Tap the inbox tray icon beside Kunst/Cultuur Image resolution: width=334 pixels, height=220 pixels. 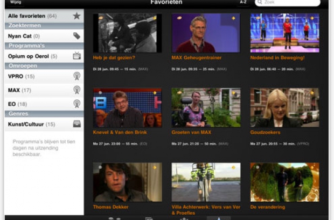76,124
